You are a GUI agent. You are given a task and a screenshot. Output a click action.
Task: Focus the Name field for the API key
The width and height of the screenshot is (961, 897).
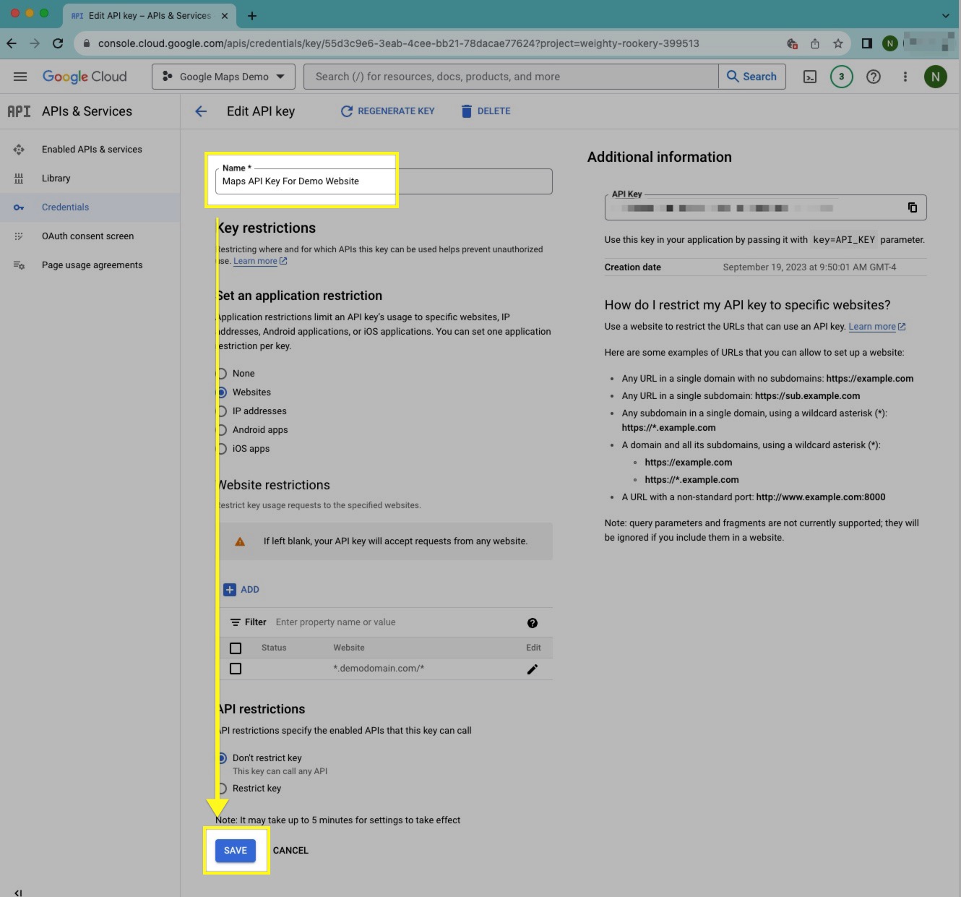[384, 181]
